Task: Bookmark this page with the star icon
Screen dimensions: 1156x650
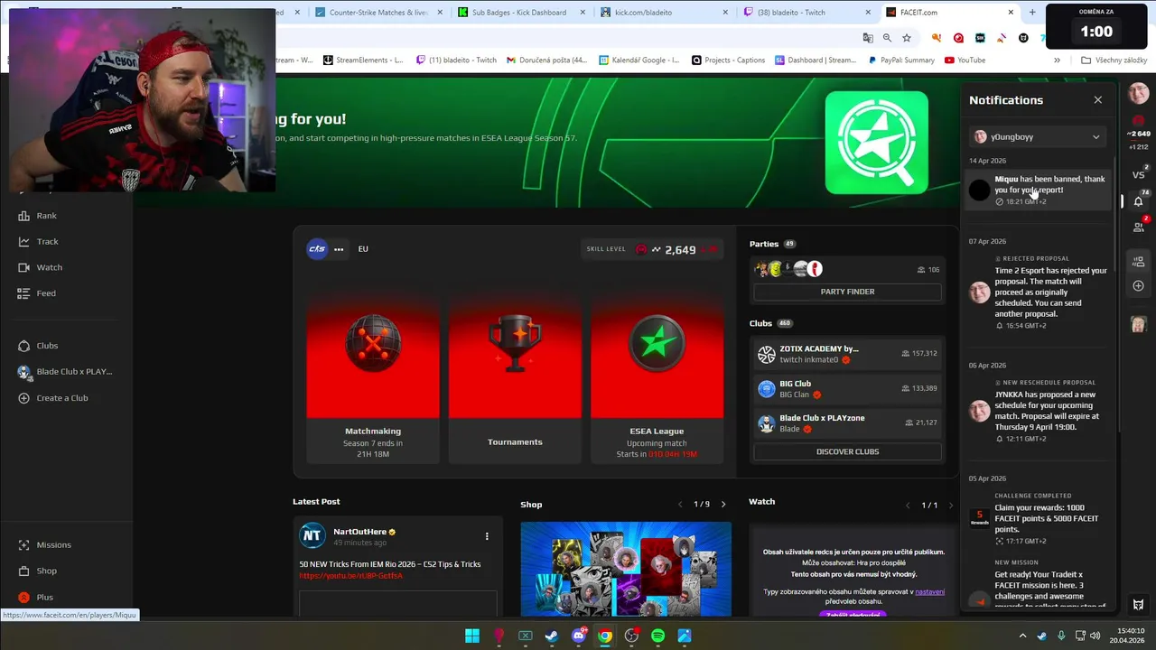Action: click(x=906, y=38)
